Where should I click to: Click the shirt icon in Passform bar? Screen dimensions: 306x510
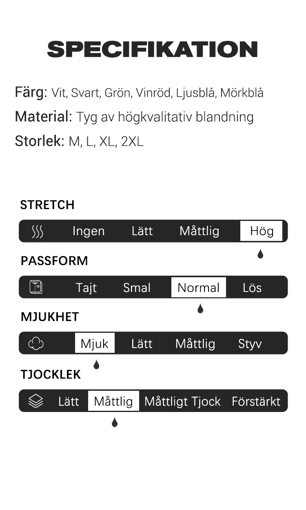pyautogui.click(x=36, y=287)
